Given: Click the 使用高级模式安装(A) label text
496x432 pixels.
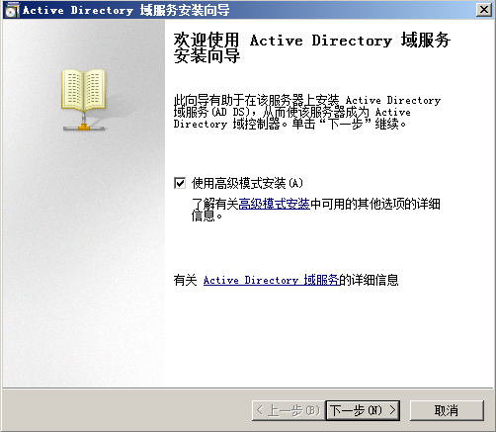Looking at the screenshot, I should click(247, 183).
